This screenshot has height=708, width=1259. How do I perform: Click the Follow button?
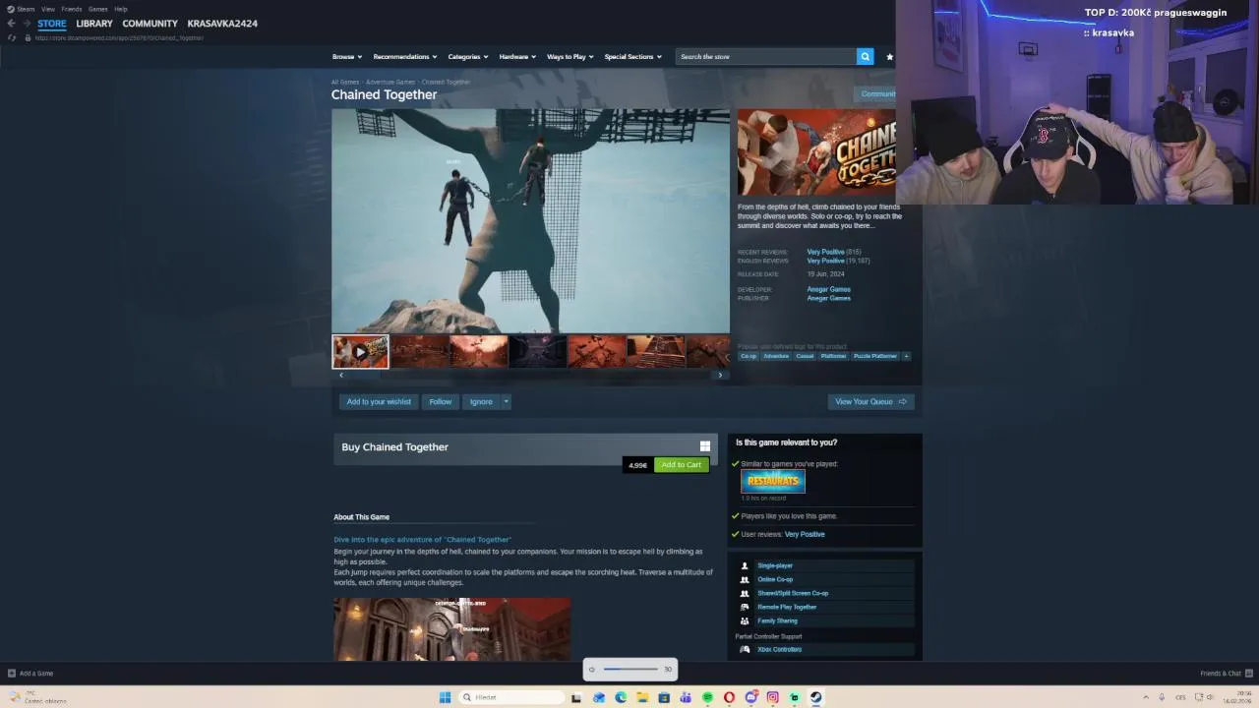(441, 401)
